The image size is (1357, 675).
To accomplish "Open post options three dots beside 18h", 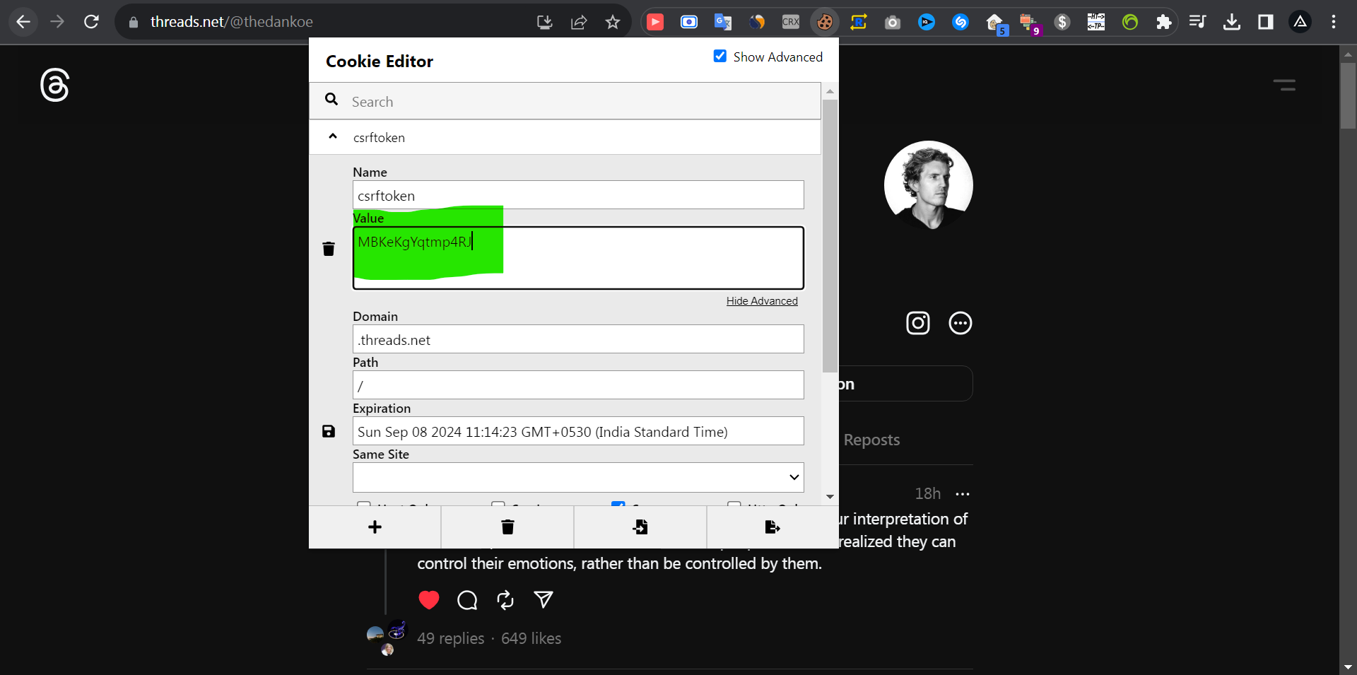I will coord(963,494).
